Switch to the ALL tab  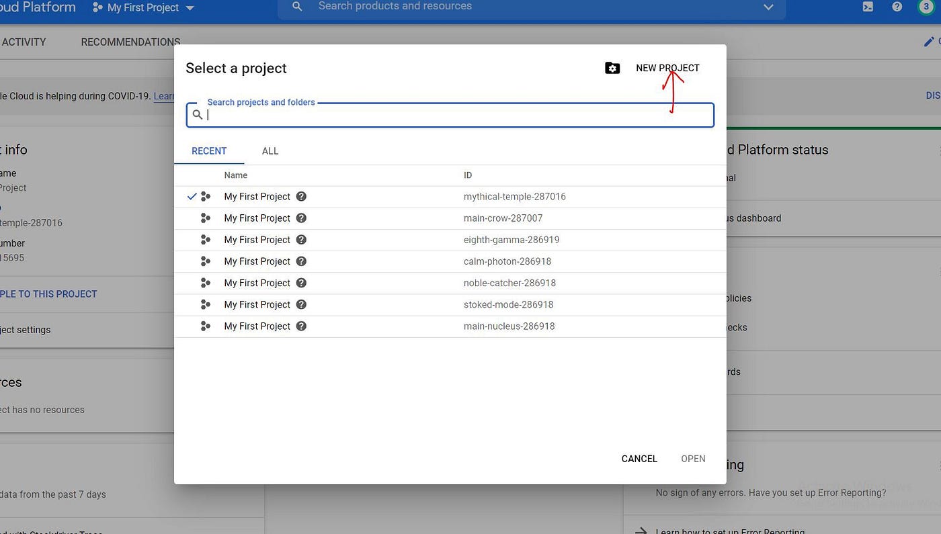(270, 151)
